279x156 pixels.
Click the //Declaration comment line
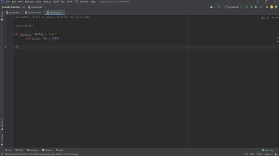click(x=24, y=26)
